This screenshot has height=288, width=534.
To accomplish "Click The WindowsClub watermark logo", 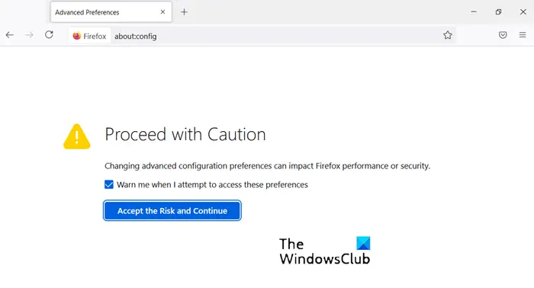I will tap(325, 251).
